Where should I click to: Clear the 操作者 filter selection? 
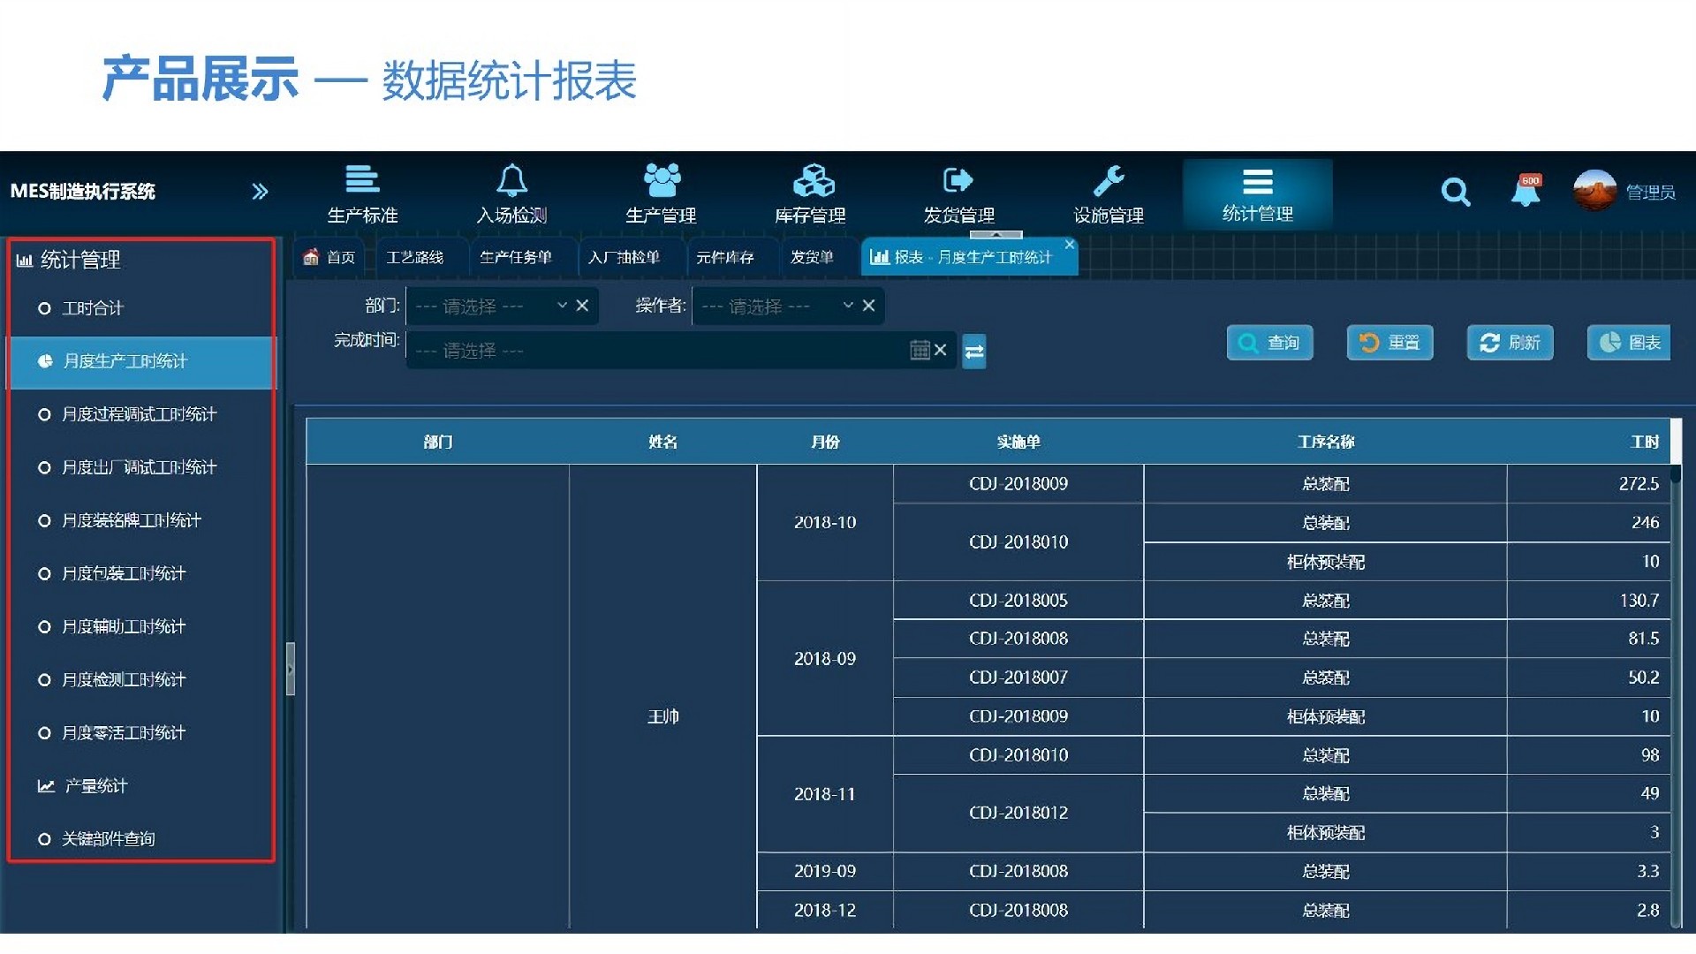tap(868, 306)
